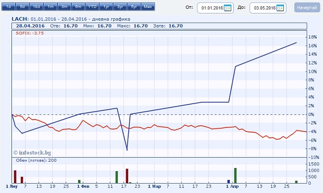
Task: Select the 1d time range button
Action: tap(8, 7)
